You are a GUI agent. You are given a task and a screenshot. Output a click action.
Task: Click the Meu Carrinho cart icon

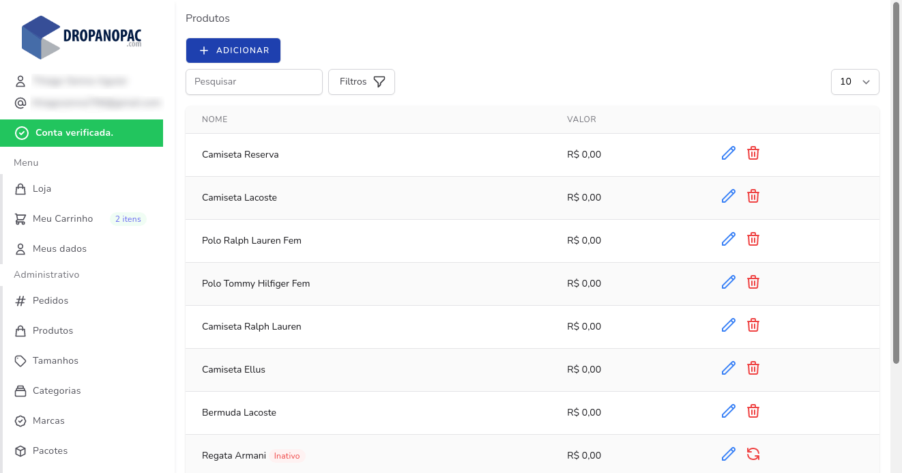click(20, 219)
